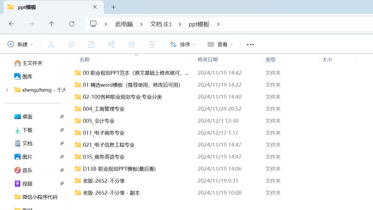The height and width of the screenshot is (210, 373).
Task: Expand chevron after 文档 (E:) in address bar
Action: [x=180, y=24]
